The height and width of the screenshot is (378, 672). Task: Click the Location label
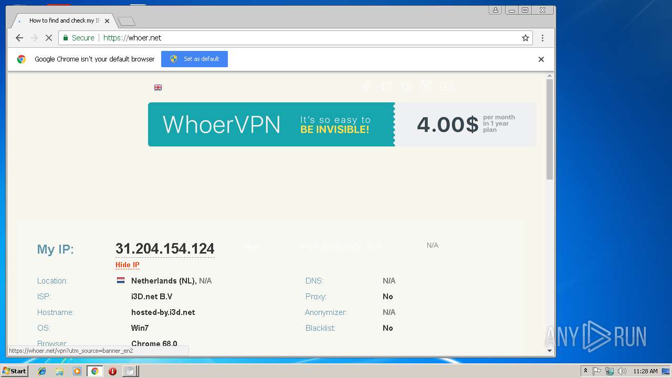coord(52,281)
